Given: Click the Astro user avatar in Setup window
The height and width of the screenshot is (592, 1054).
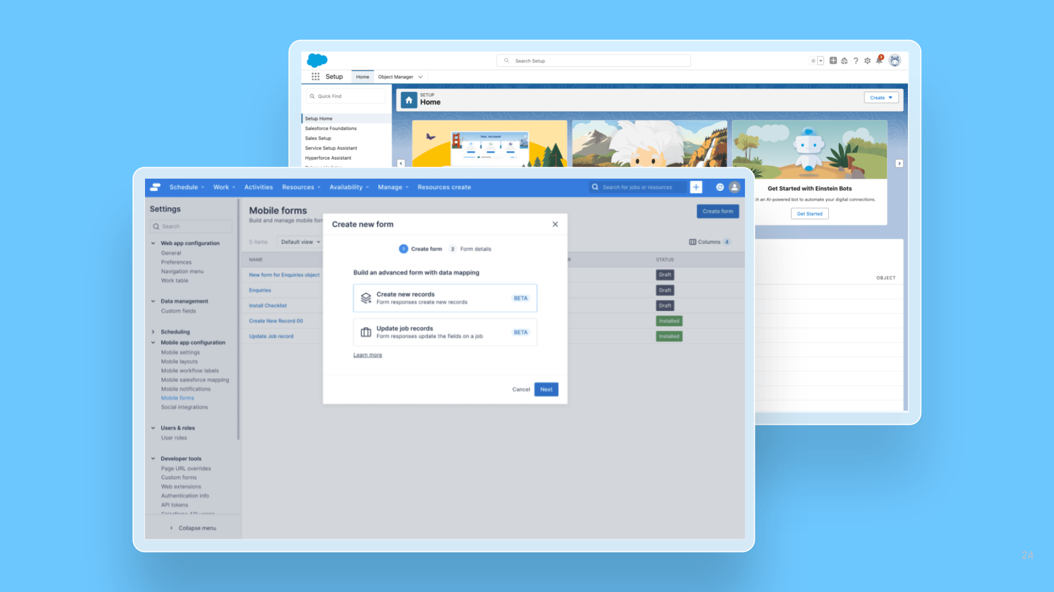Looking at the screenshot, I should tap(895, 61).
